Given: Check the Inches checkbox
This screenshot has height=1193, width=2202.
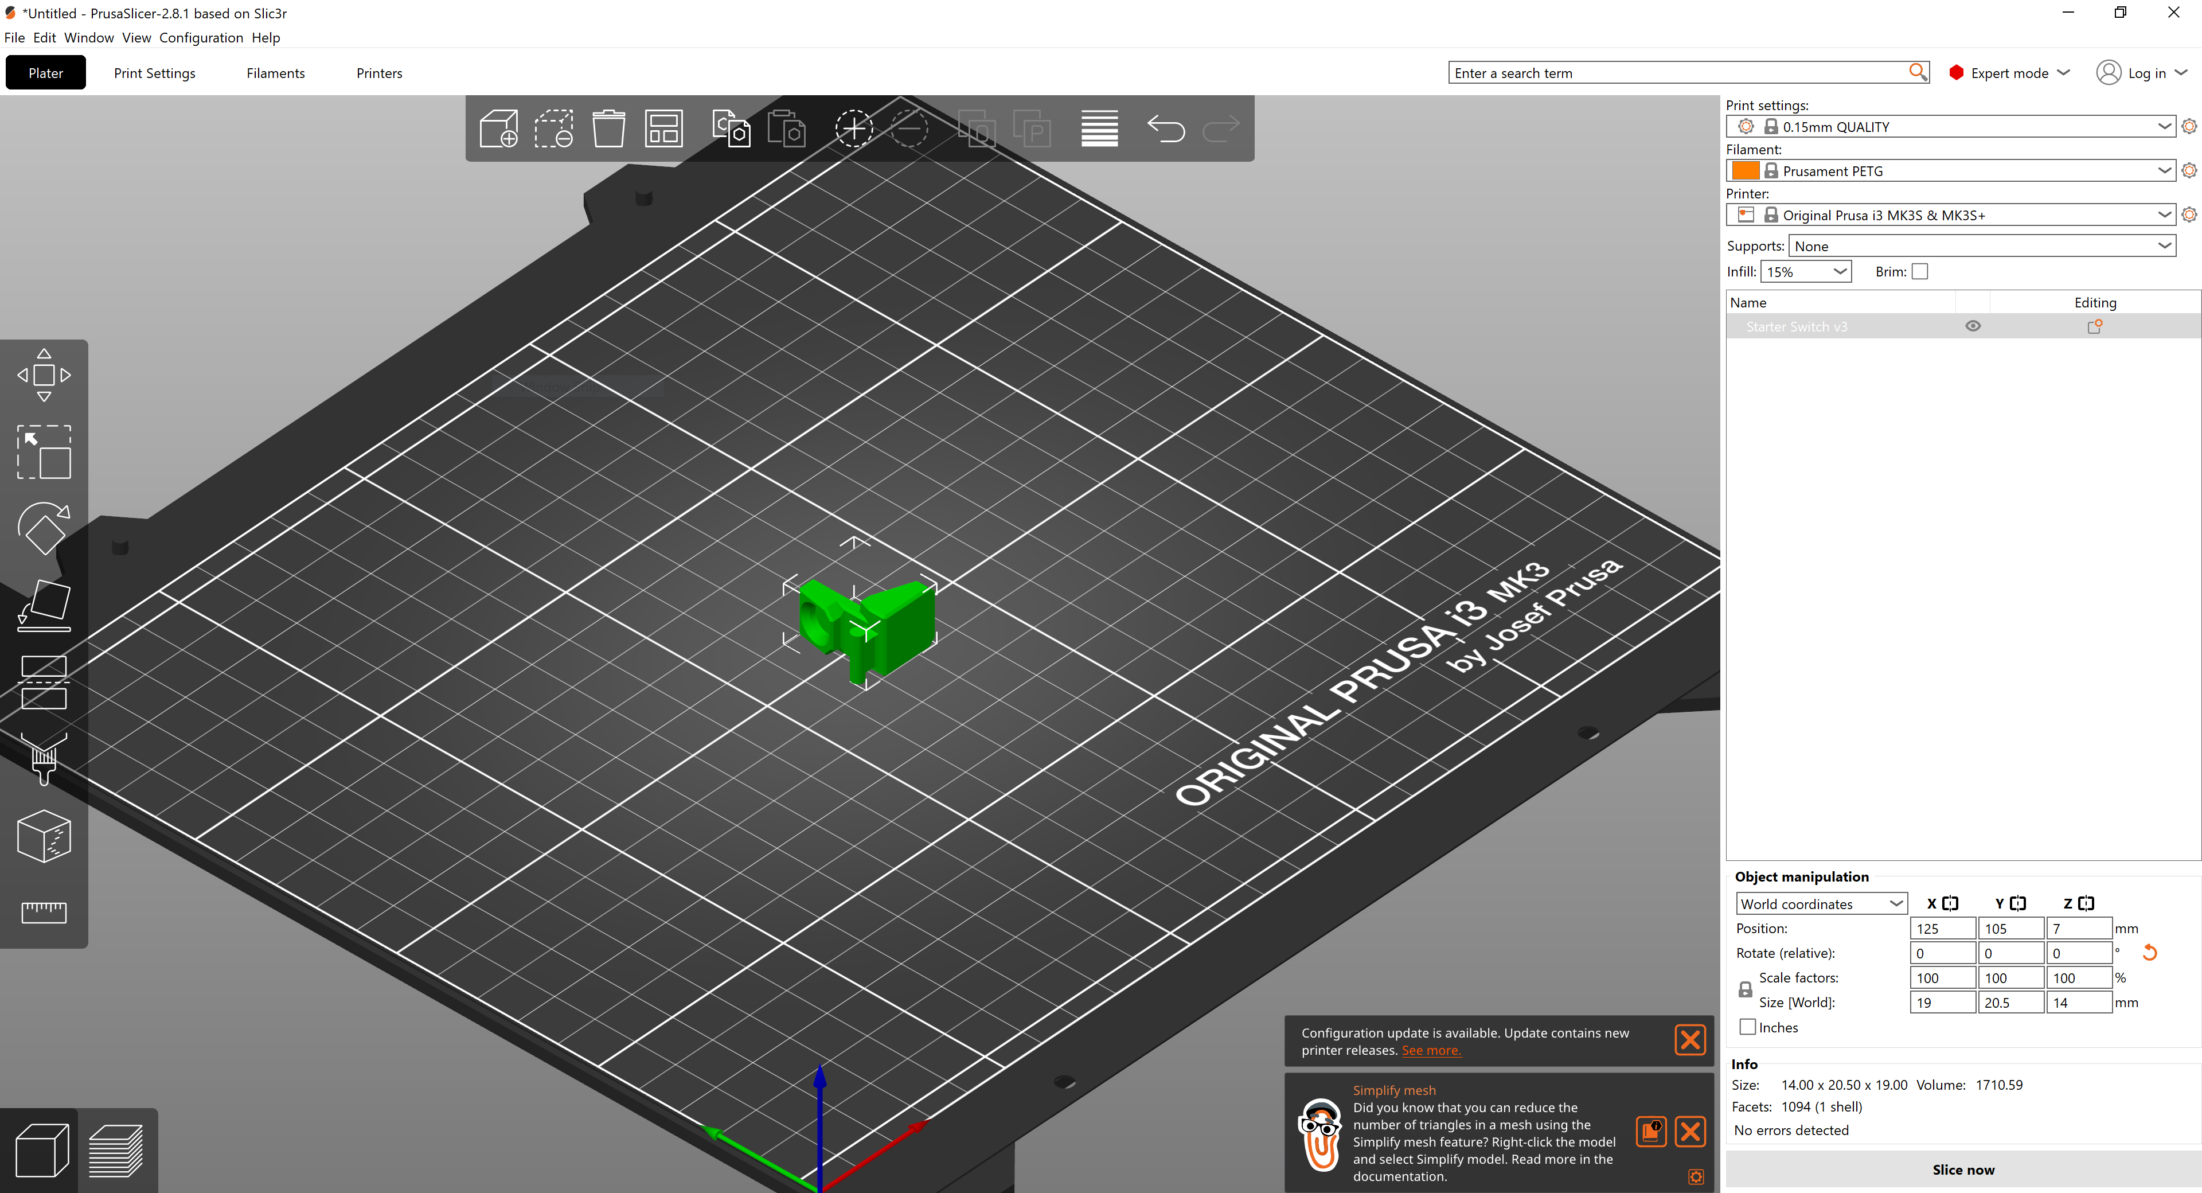Looking at the screenshot, I should [1747, 1027].
